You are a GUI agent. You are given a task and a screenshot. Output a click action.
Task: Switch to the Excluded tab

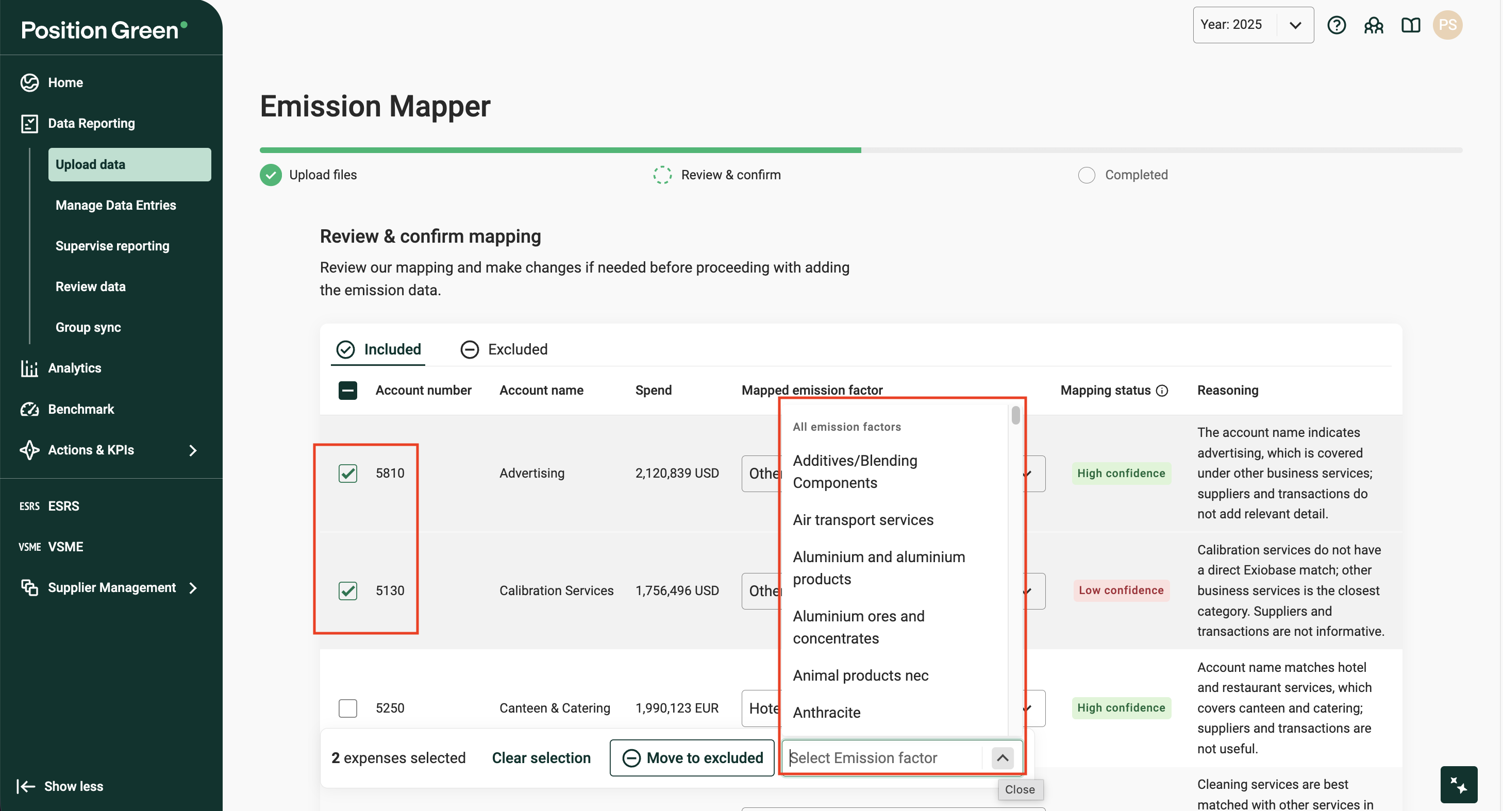[x=504, y=349]
